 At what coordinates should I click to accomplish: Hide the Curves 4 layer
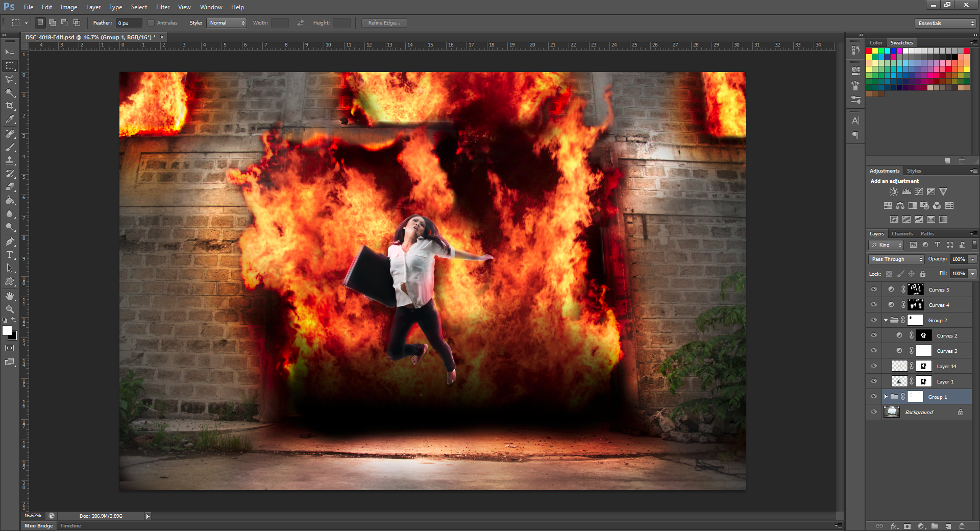pos(874,305)
